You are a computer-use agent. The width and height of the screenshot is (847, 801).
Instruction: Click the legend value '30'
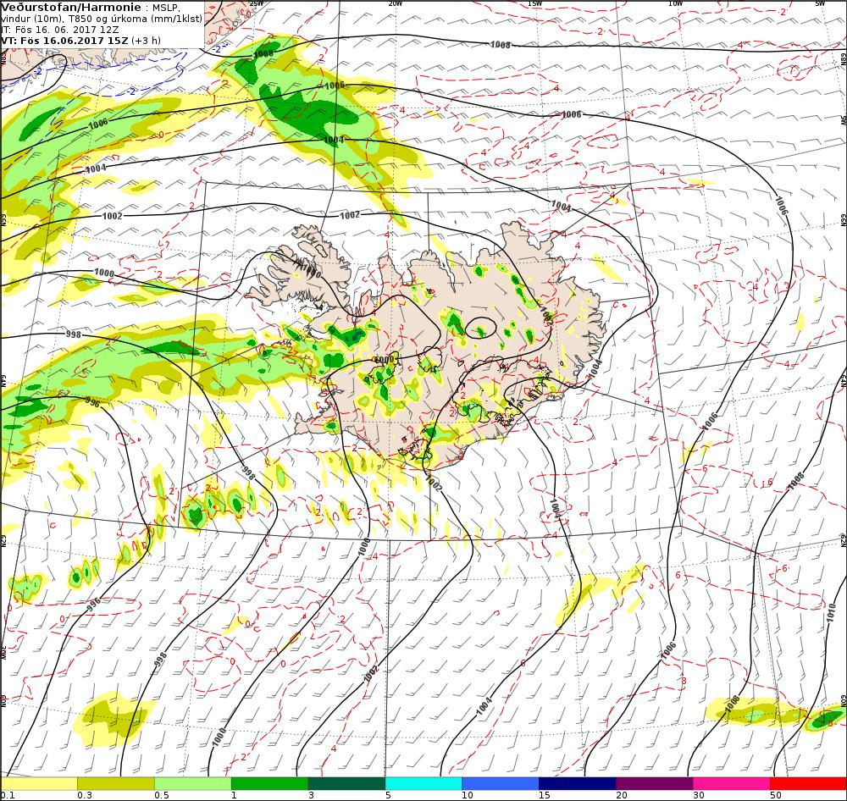point(699,796)
